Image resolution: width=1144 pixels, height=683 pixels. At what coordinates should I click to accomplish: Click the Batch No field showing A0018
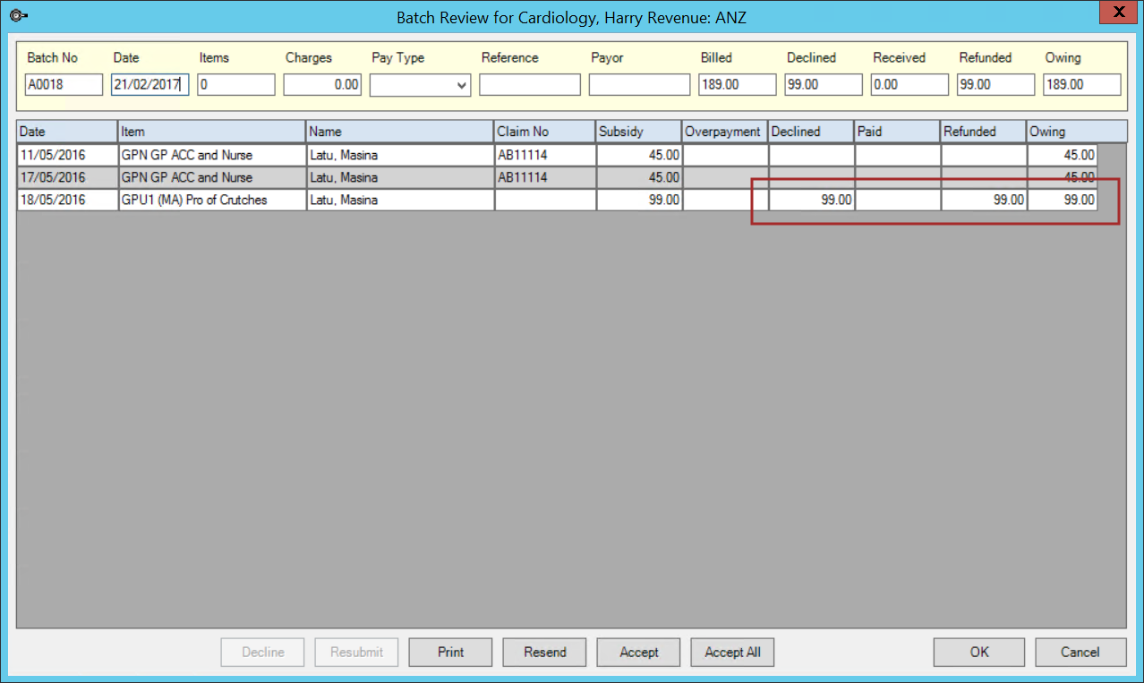[64, 85]
